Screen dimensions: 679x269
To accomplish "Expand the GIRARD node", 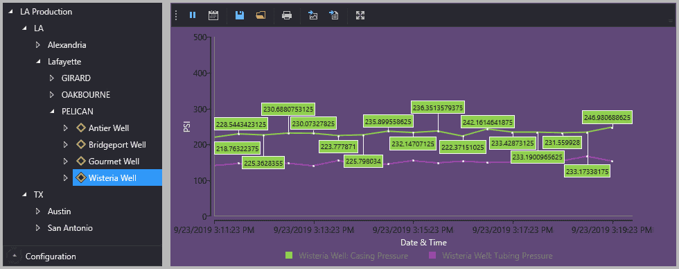I will [x=52, y=78].
